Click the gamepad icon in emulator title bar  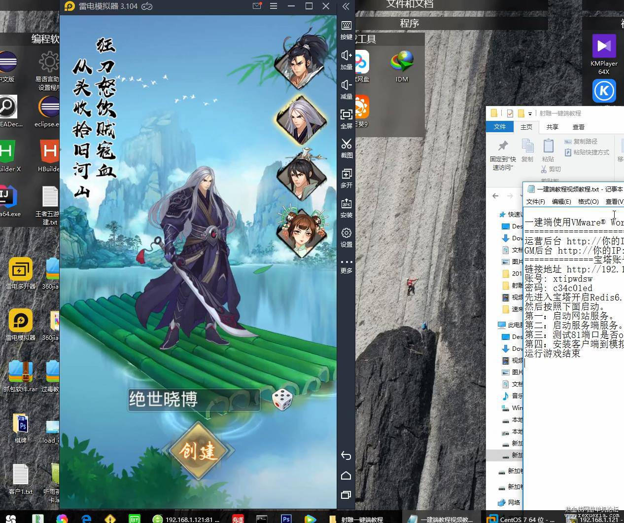tap(147, 6)
